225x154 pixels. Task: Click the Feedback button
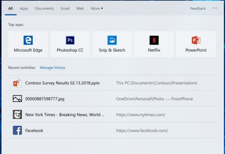point(198,8)
